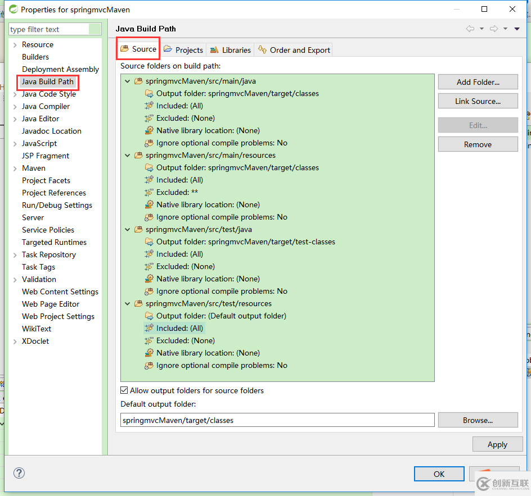Click Excluded ** icon under src/main/resources
Viewport: 531px width, 496px height.
click(149, 192)
